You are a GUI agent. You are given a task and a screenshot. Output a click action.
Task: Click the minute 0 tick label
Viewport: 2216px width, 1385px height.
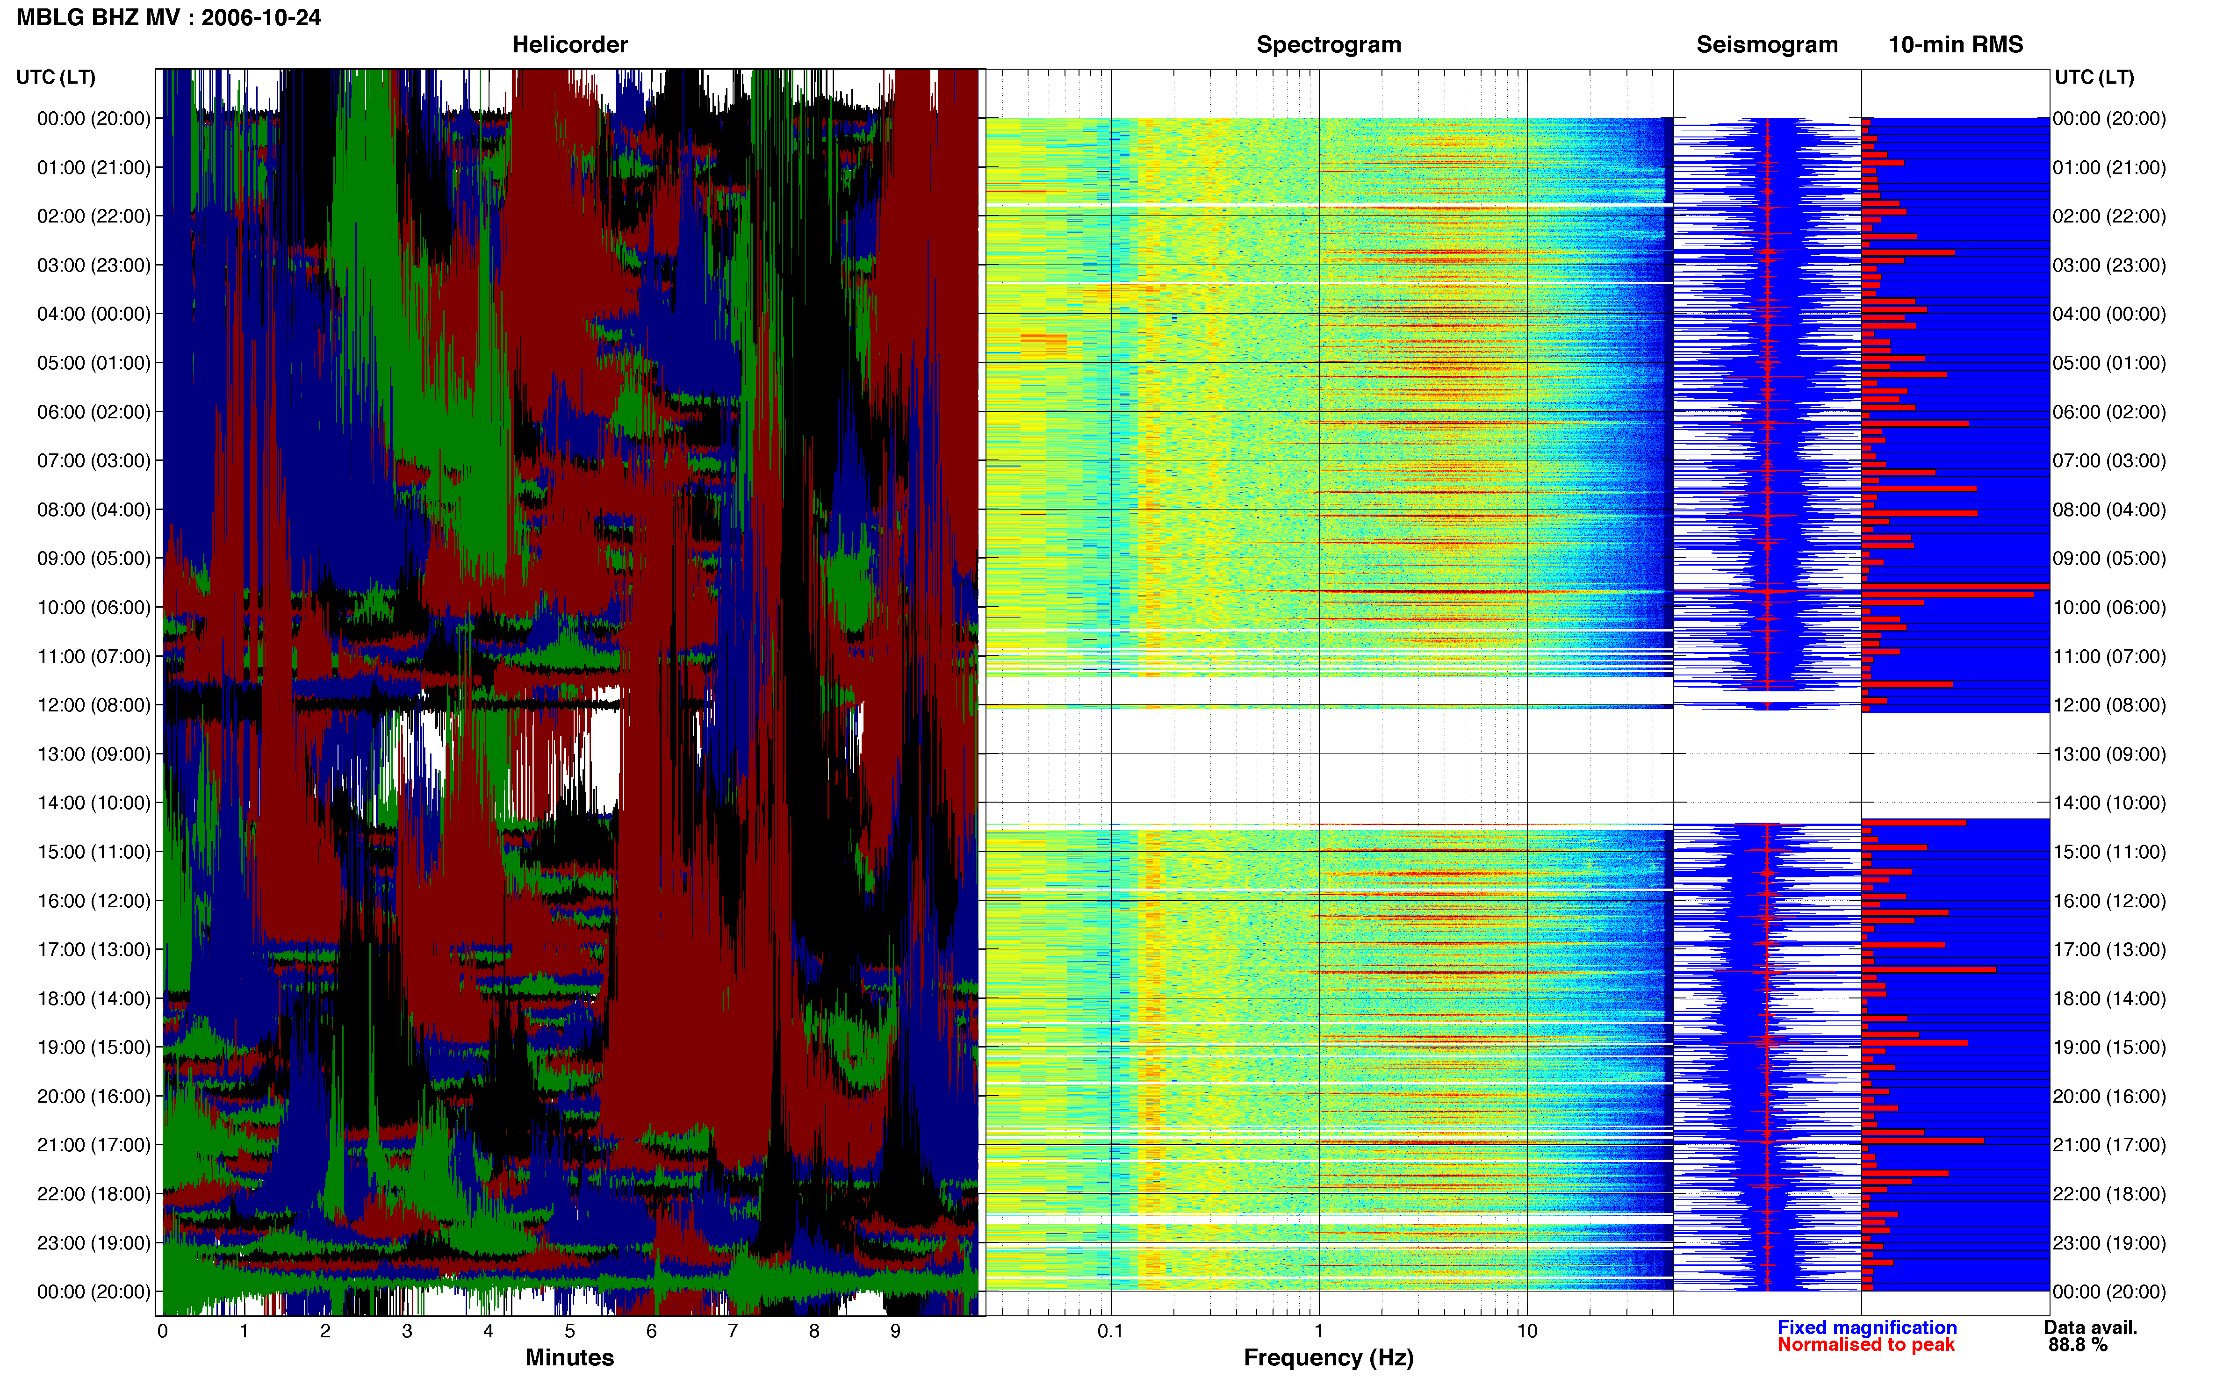click(162, 1331)
